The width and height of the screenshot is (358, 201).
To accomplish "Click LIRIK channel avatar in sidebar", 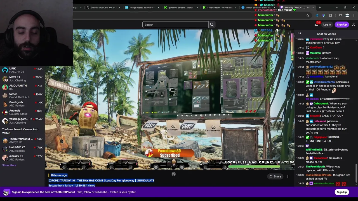I will pos(5,70).
